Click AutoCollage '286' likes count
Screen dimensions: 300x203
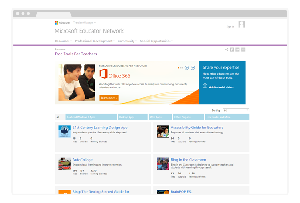(x=75, y=170)
